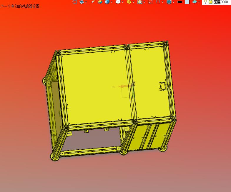This screenshot has width=231, height=192.
Task: Click the monitor display icon
Action: point(169,2)
